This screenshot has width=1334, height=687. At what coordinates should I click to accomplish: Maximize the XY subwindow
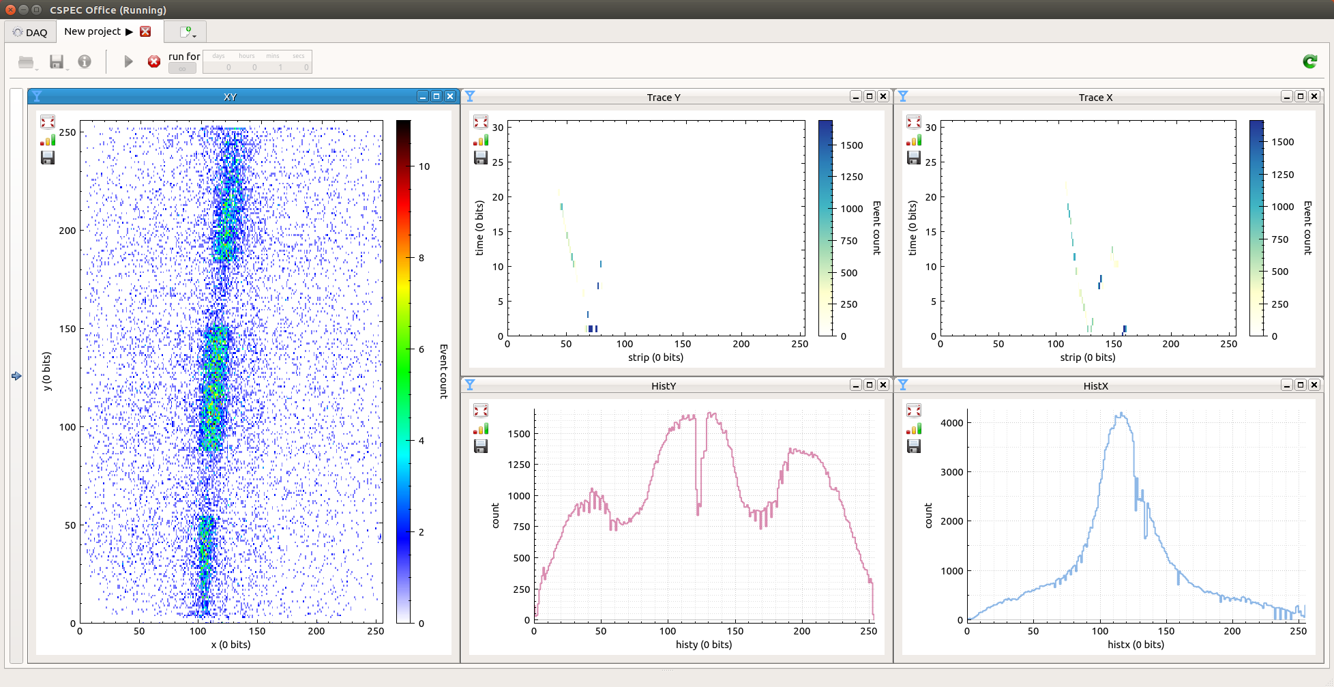(436, 96)
